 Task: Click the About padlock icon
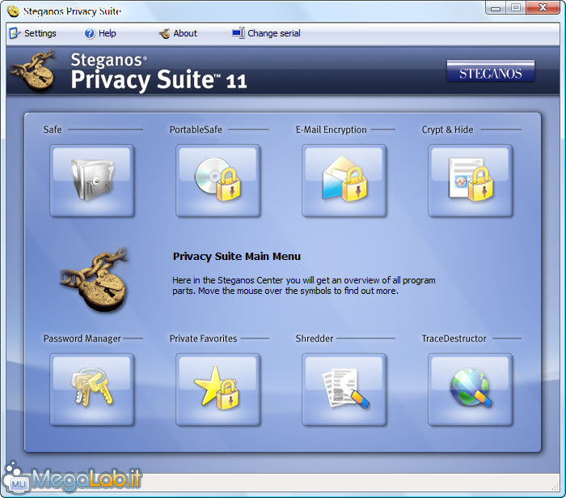164,34
